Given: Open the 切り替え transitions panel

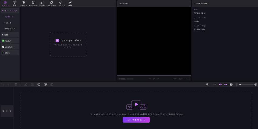Looking at the screenshot, I should 42,3.
